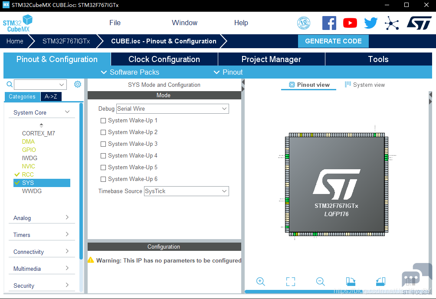Switch to the Project Manager tab
436x299 pixels.
pos(272,59)
